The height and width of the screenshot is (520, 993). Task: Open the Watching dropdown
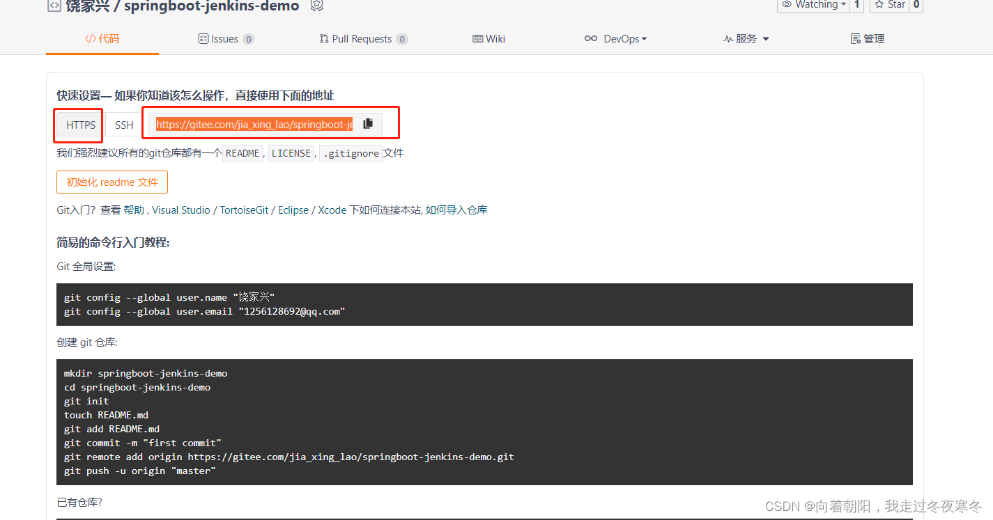tap(814, 6)
